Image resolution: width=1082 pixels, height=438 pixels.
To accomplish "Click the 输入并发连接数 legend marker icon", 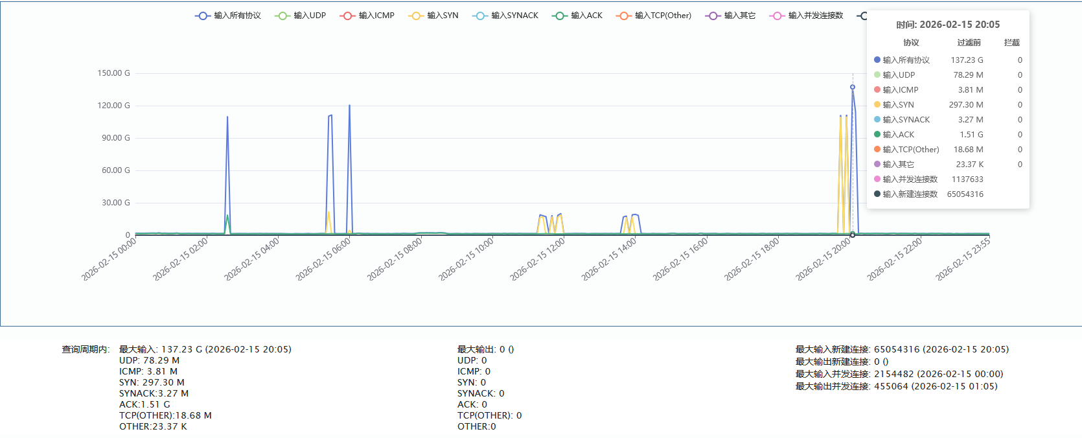I will point(777,16).
